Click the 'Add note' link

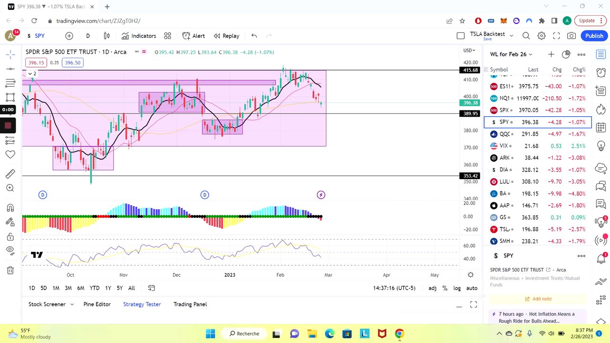pyautogui.click(x=538, y=299)
